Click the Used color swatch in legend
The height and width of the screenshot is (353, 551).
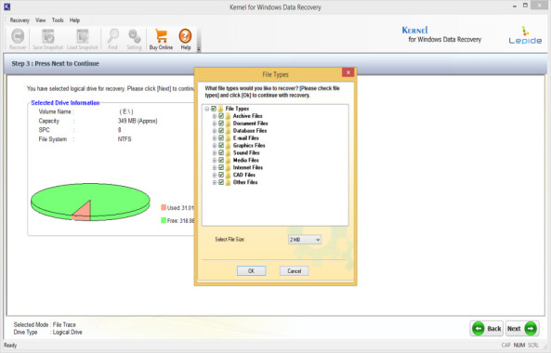click(164, 207)
